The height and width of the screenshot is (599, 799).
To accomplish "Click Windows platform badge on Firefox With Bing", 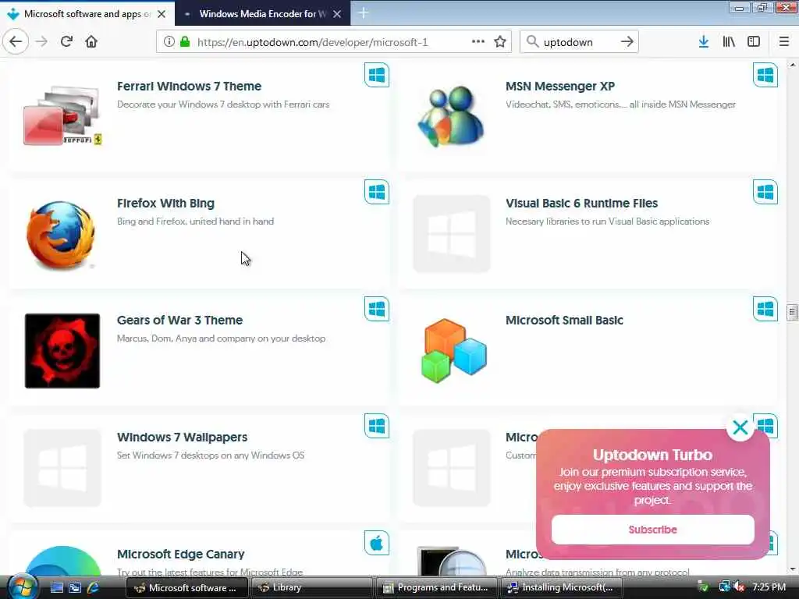I will (377, 192).
